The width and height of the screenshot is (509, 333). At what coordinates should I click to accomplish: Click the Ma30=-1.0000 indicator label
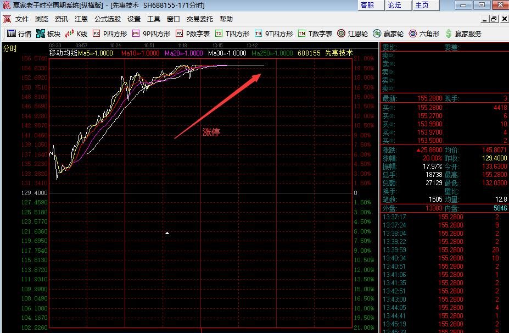(x=227, y=53)
